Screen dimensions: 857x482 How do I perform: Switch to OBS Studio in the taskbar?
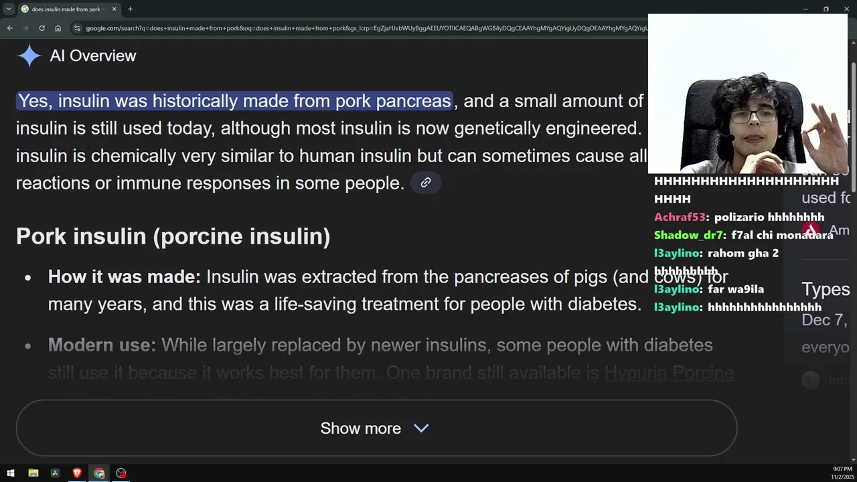click(121, 473)
